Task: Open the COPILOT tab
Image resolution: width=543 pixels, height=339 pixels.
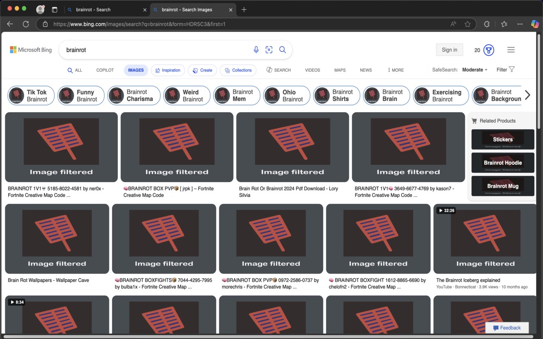Action: (x=105, y=70)
